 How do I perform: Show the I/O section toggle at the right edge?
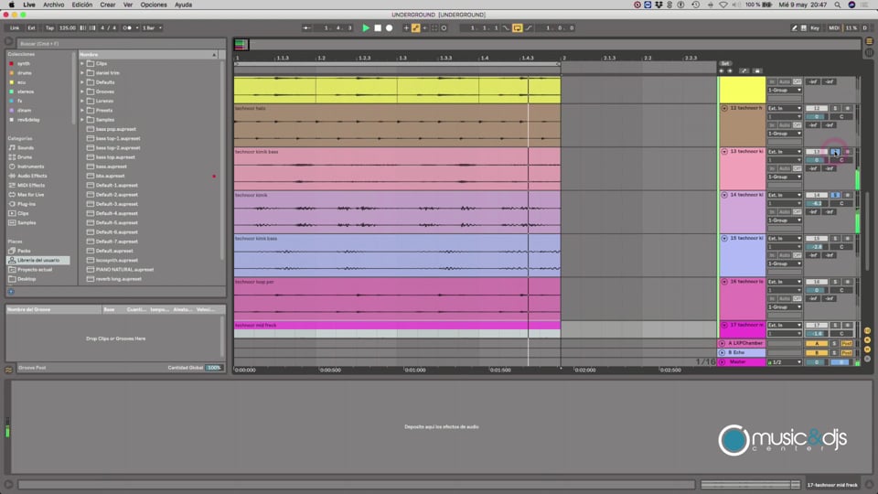867,330
